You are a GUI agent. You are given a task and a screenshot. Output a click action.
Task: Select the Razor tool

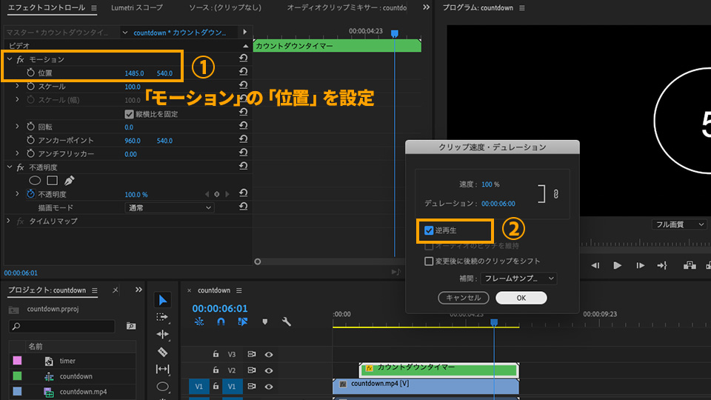coord(162,352)
